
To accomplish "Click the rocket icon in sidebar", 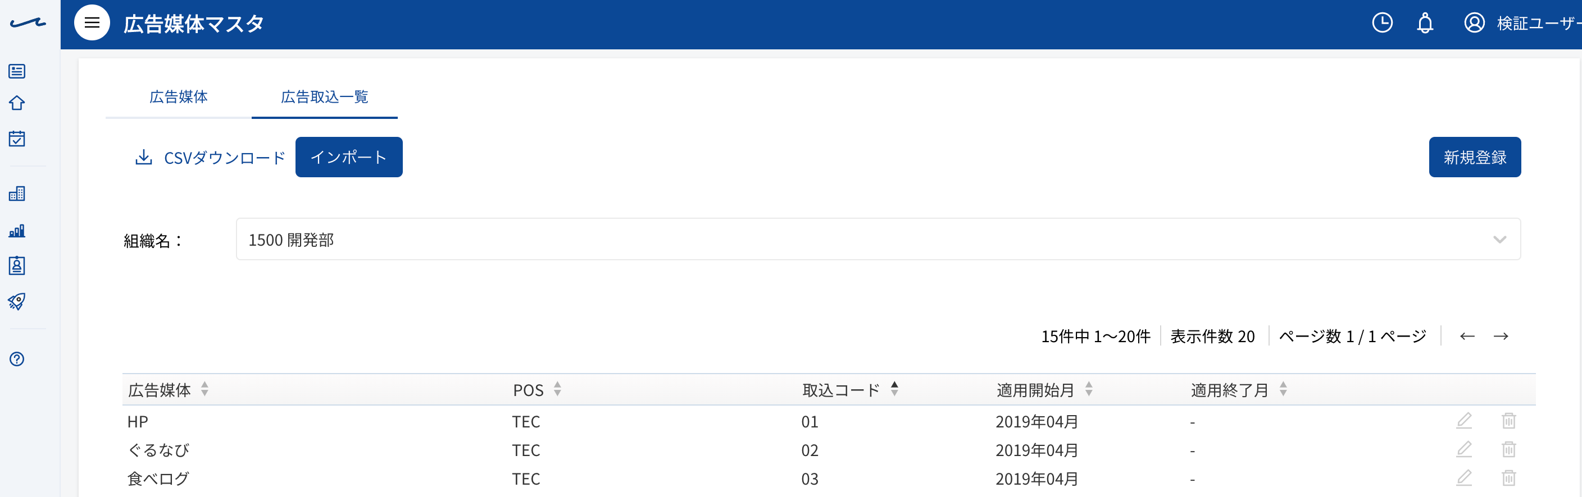I will click(x=17, y=301).
